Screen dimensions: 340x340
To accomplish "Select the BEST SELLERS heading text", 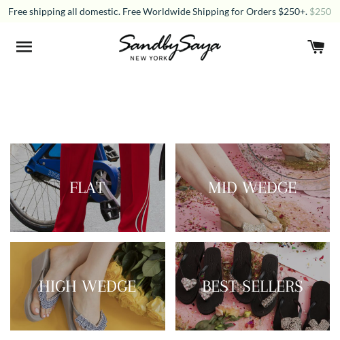I will click(x=252, y=286).
